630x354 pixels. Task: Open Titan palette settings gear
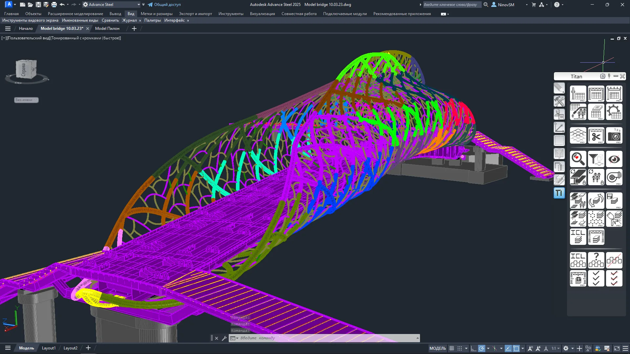[x=603, y=76]
